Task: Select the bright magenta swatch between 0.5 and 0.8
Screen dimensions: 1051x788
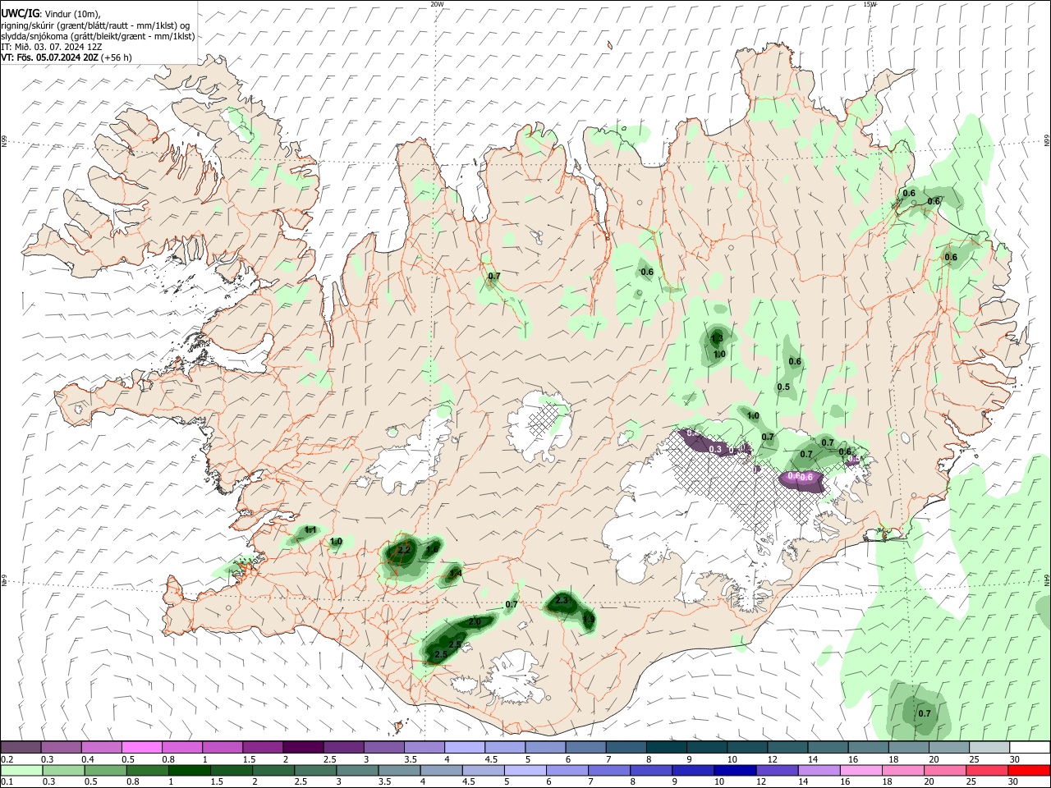Action: tap(142, 747)
